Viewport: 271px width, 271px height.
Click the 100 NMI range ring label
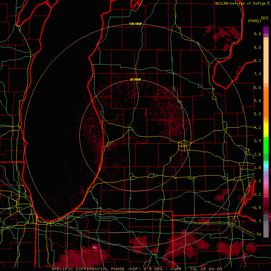pyautogui.click(x=135, y=24)
